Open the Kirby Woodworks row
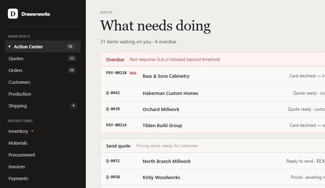This screenshot has height=188, width=325. tap(213, 177)
